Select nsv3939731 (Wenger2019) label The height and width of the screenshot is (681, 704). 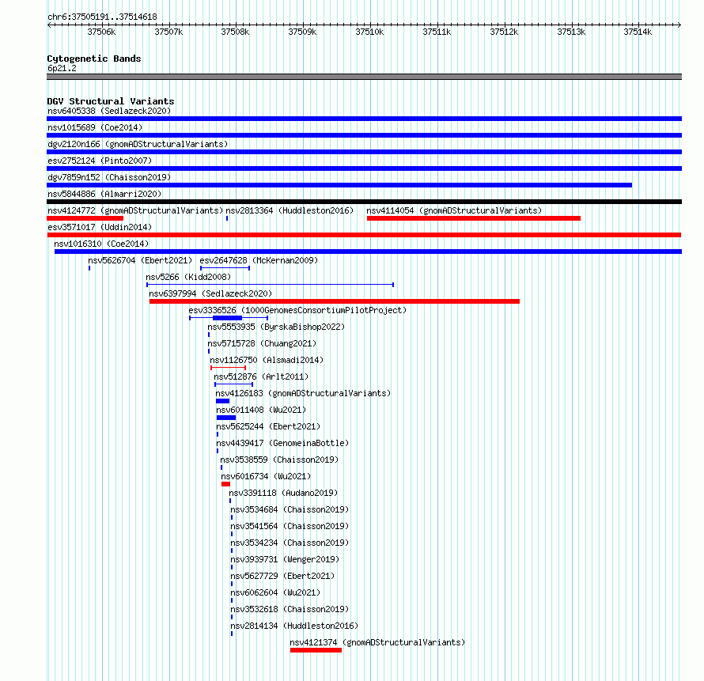pyautogui.click(x=285, y=559)
